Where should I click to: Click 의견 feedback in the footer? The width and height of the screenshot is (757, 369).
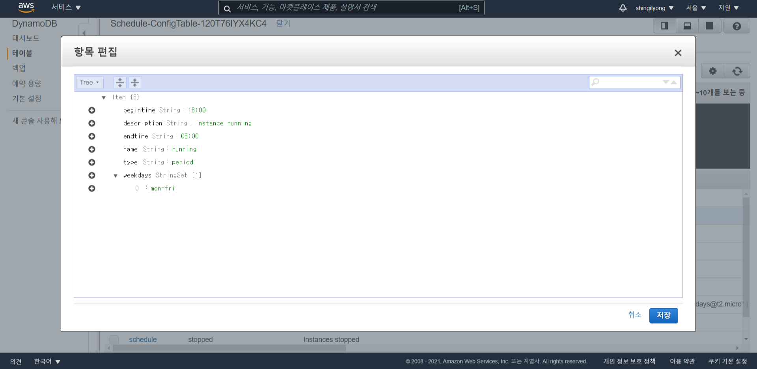[16, 361]
